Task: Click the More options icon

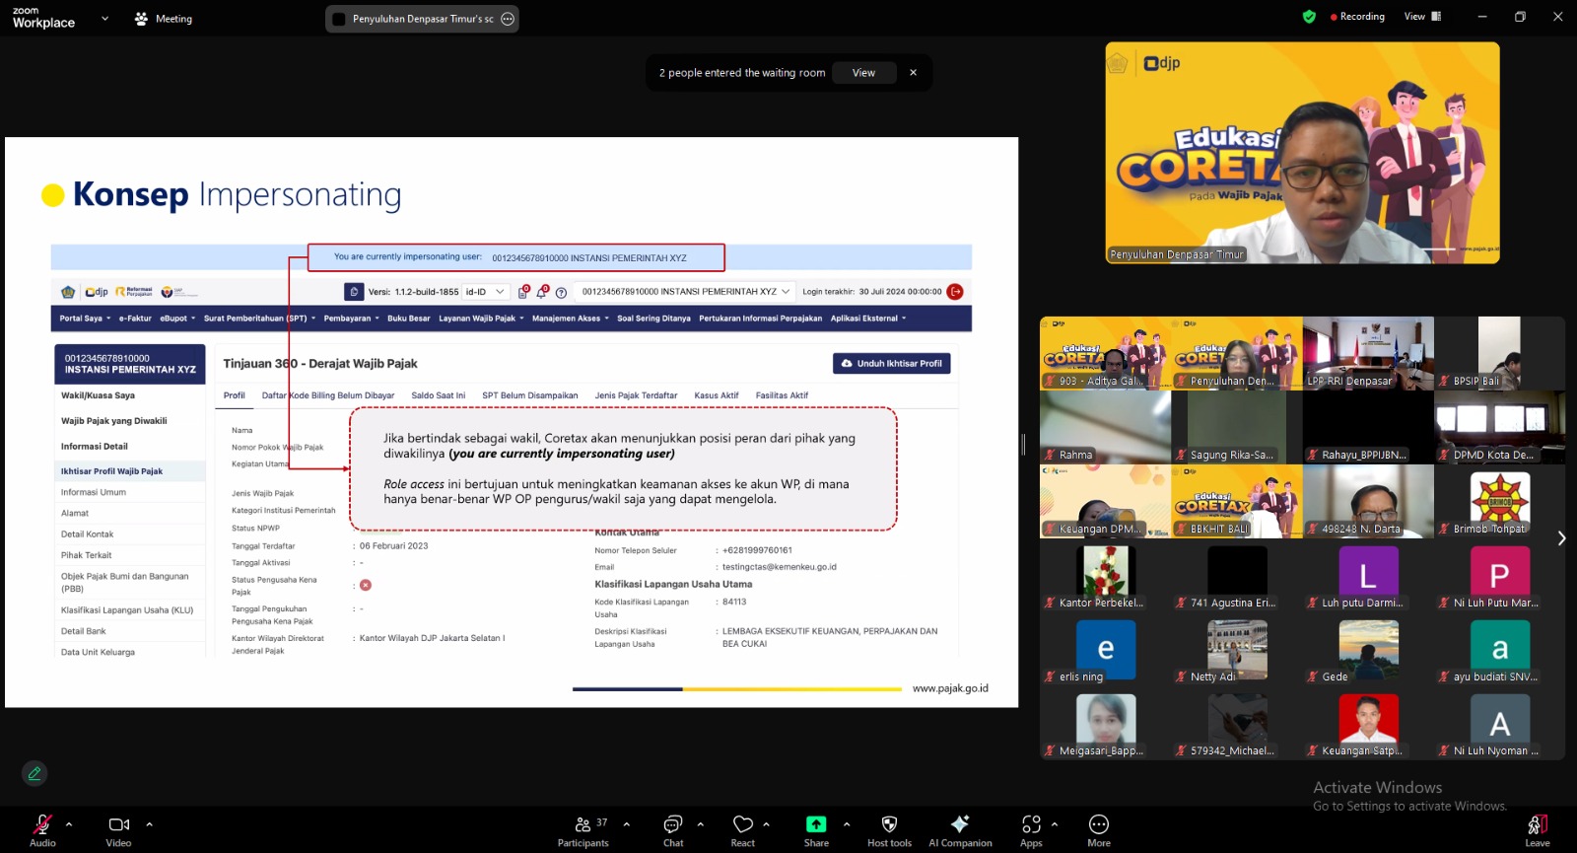Action: point(1099,825)
